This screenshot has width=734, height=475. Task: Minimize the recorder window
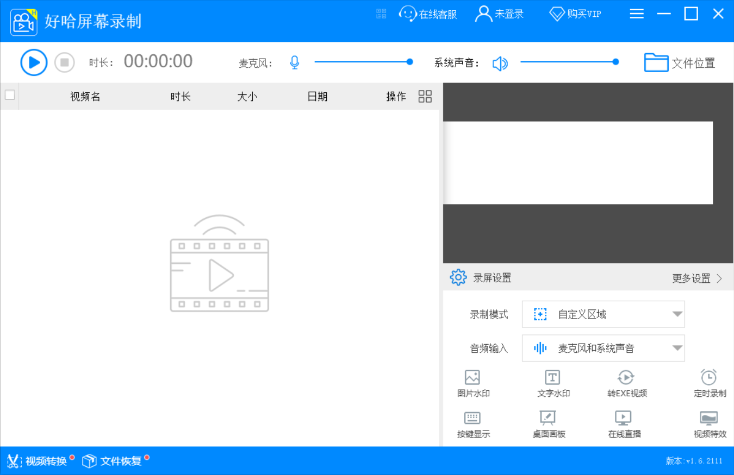click(664, 14)
